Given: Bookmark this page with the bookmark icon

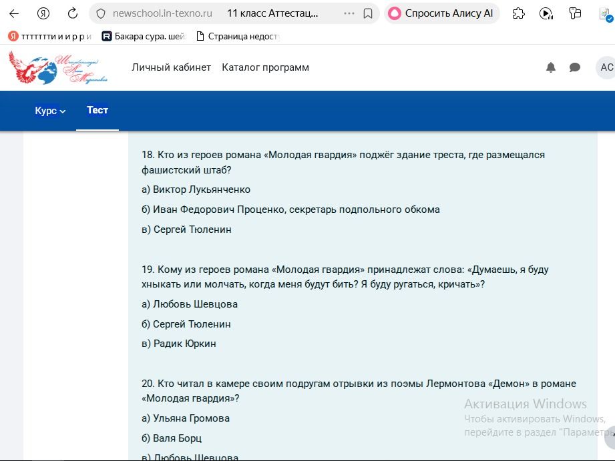Looking at the screenshot, I should tap(367, 14).
